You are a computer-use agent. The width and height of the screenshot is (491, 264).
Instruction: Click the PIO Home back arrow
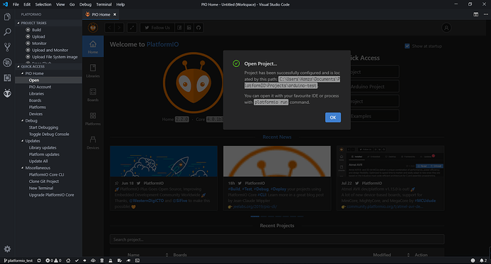tap(110, 28)
